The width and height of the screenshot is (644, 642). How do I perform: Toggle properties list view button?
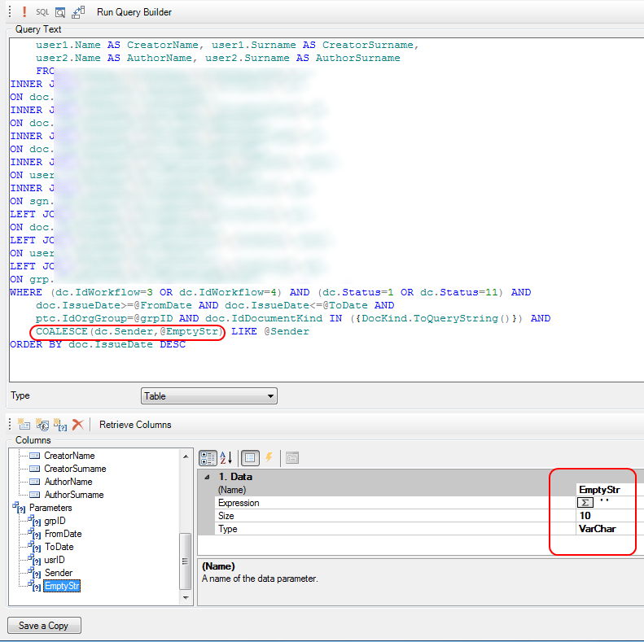point(250,457)
